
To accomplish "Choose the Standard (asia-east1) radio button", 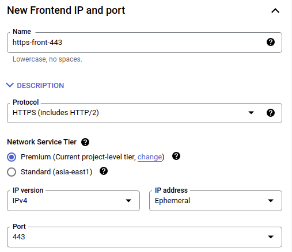I will click(x=12, y=172).
